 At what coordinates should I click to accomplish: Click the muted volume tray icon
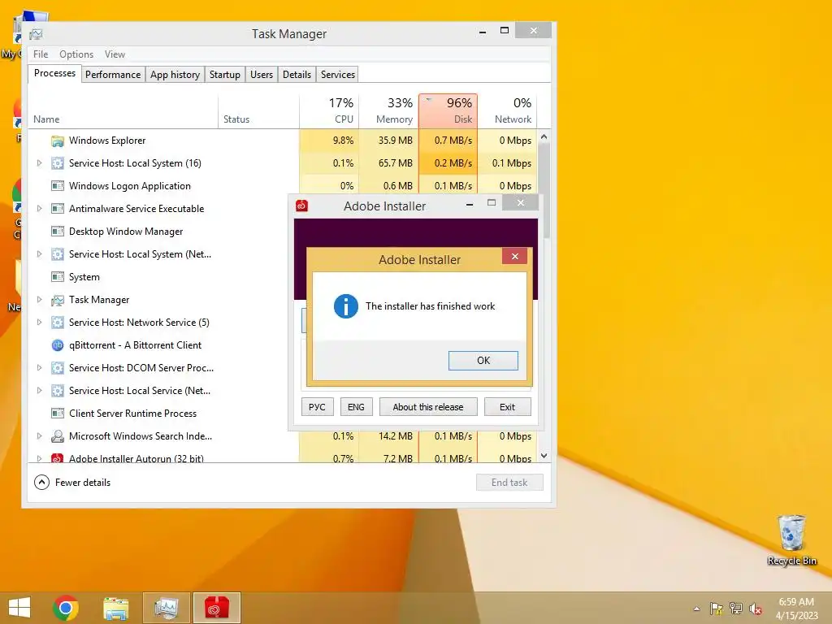point(756,609)
